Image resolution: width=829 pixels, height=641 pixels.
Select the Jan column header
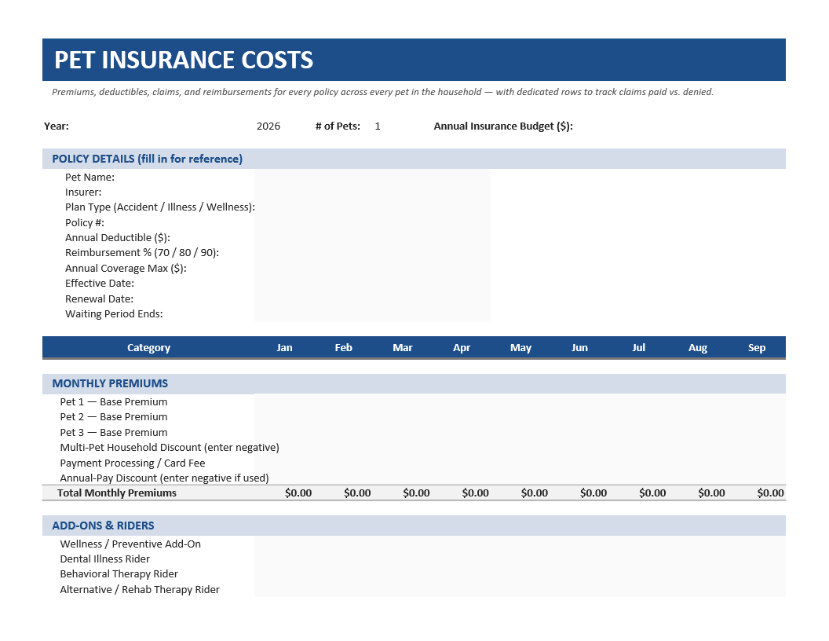[x=284, y=347]
